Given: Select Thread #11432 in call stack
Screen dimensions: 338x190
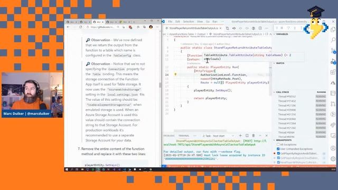Looking at the screenshot, I should (287, 101).
